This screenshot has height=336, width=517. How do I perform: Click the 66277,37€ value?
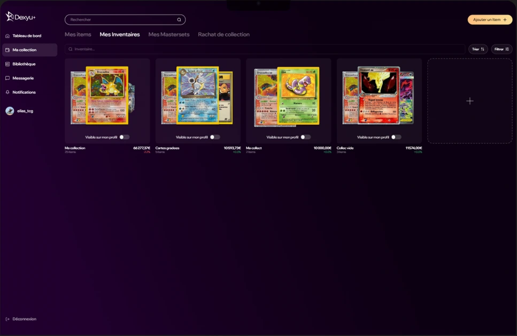click(x=142, y=148)
